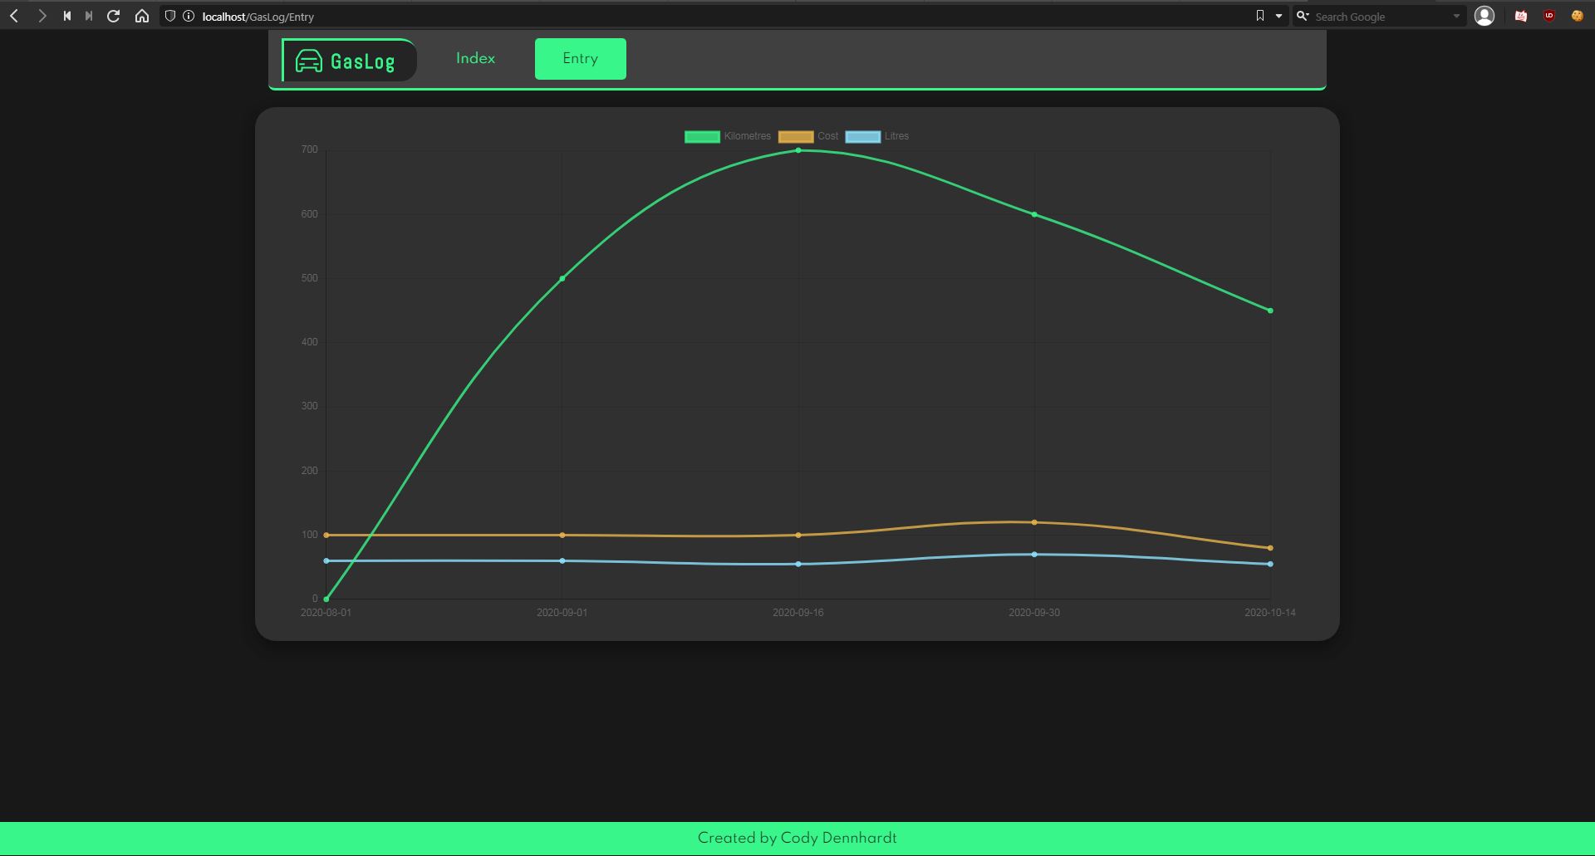Toggle the Cost dataset in legend

coord(795,137)
